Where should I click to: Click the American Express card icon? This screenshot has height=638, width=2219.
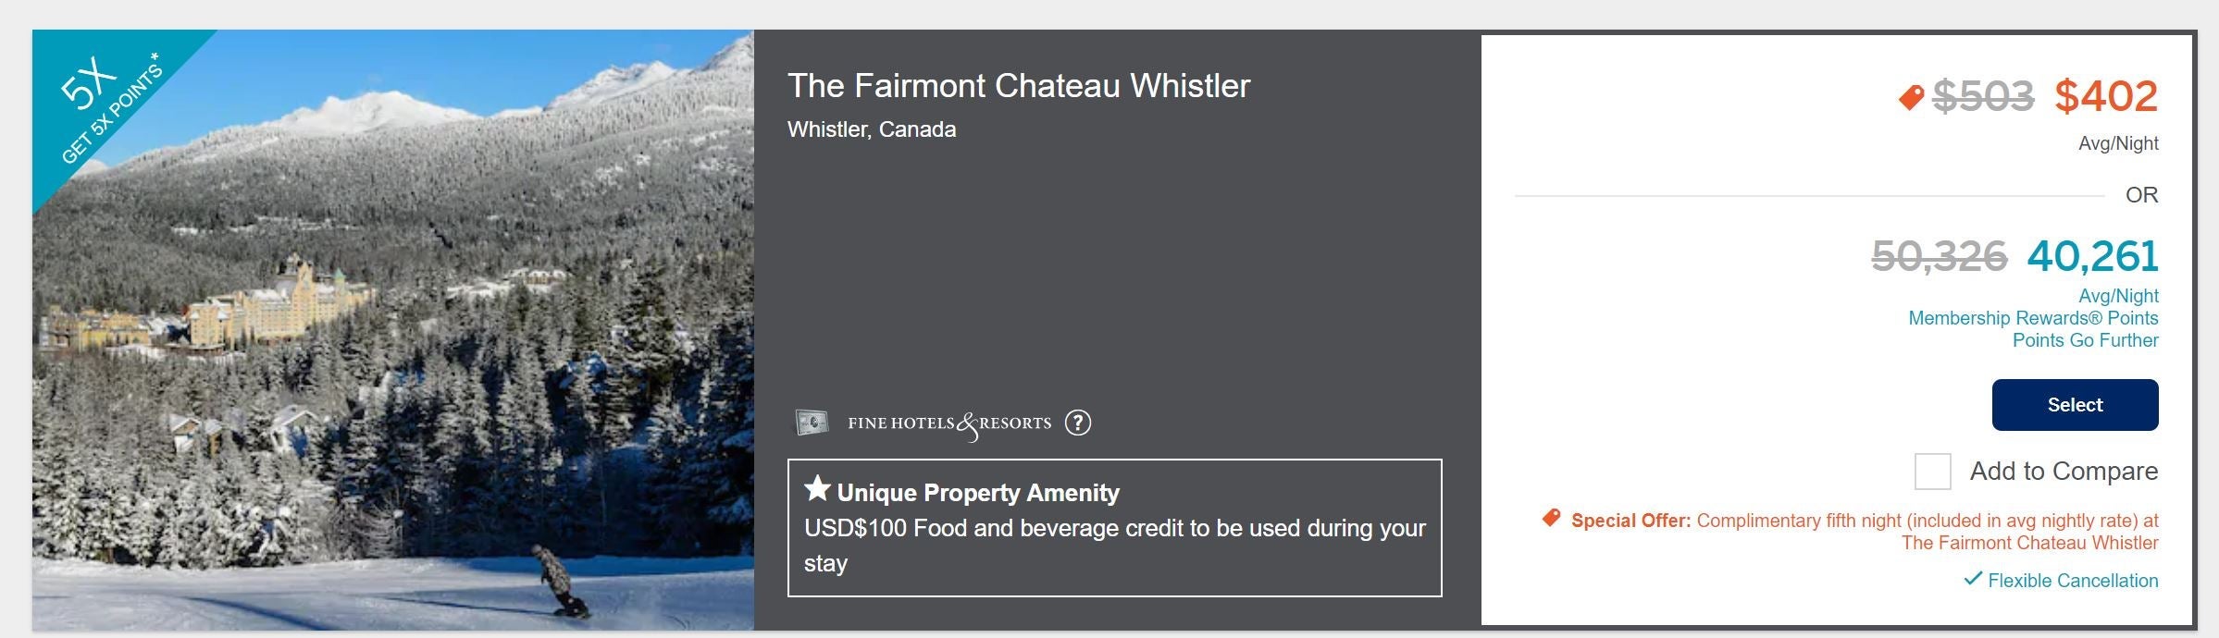[812, 423]
